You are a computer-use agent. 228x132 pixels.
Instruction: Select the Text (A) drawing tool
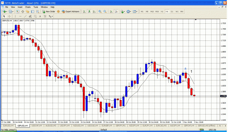pos(40,16)
